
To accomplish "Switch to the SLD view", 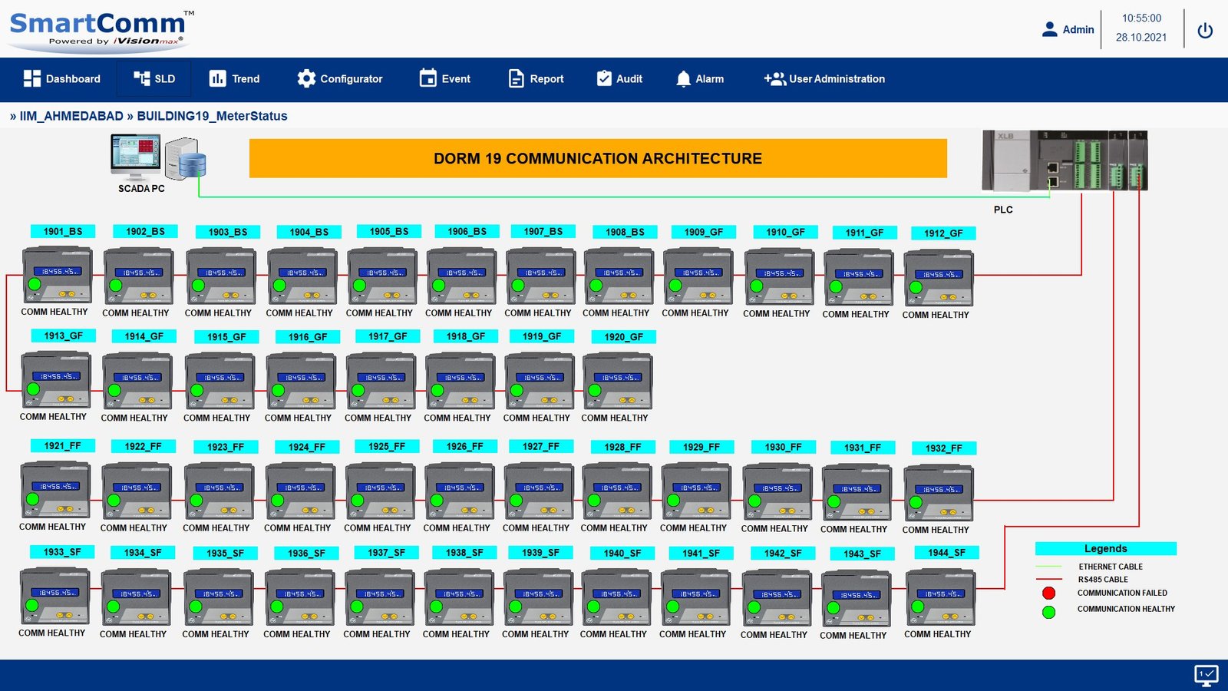I will pyautogui.click(x=154, y=78).
